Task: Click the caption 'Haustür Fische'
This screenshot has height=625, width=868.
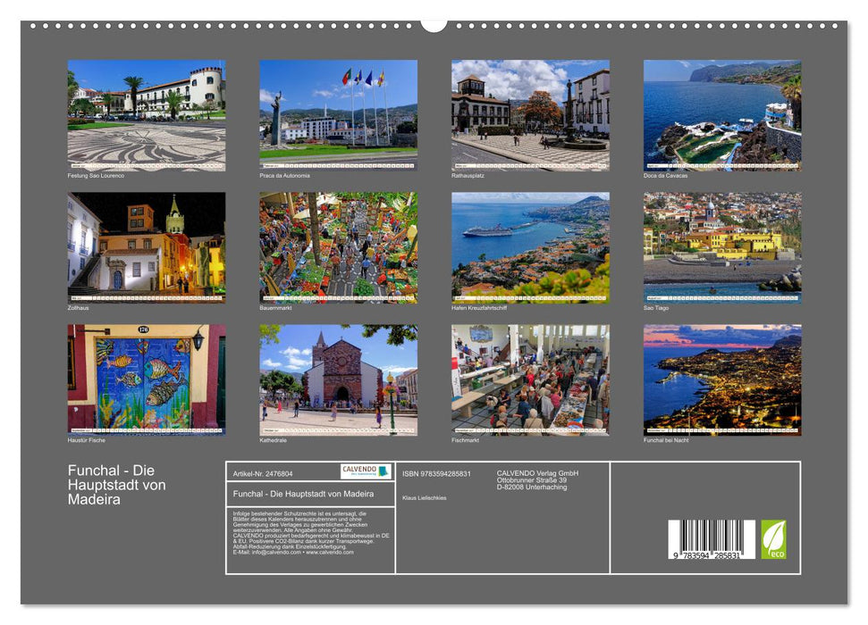Action: pos(87,440)
